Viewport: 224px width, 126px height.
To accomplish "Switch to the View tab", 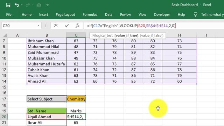I will point(142,14).
